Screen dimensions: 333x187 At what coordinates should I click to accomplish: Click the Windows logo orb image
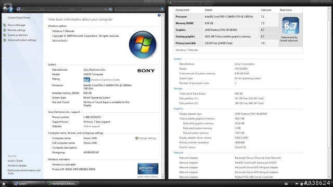(x=143, y=45)
